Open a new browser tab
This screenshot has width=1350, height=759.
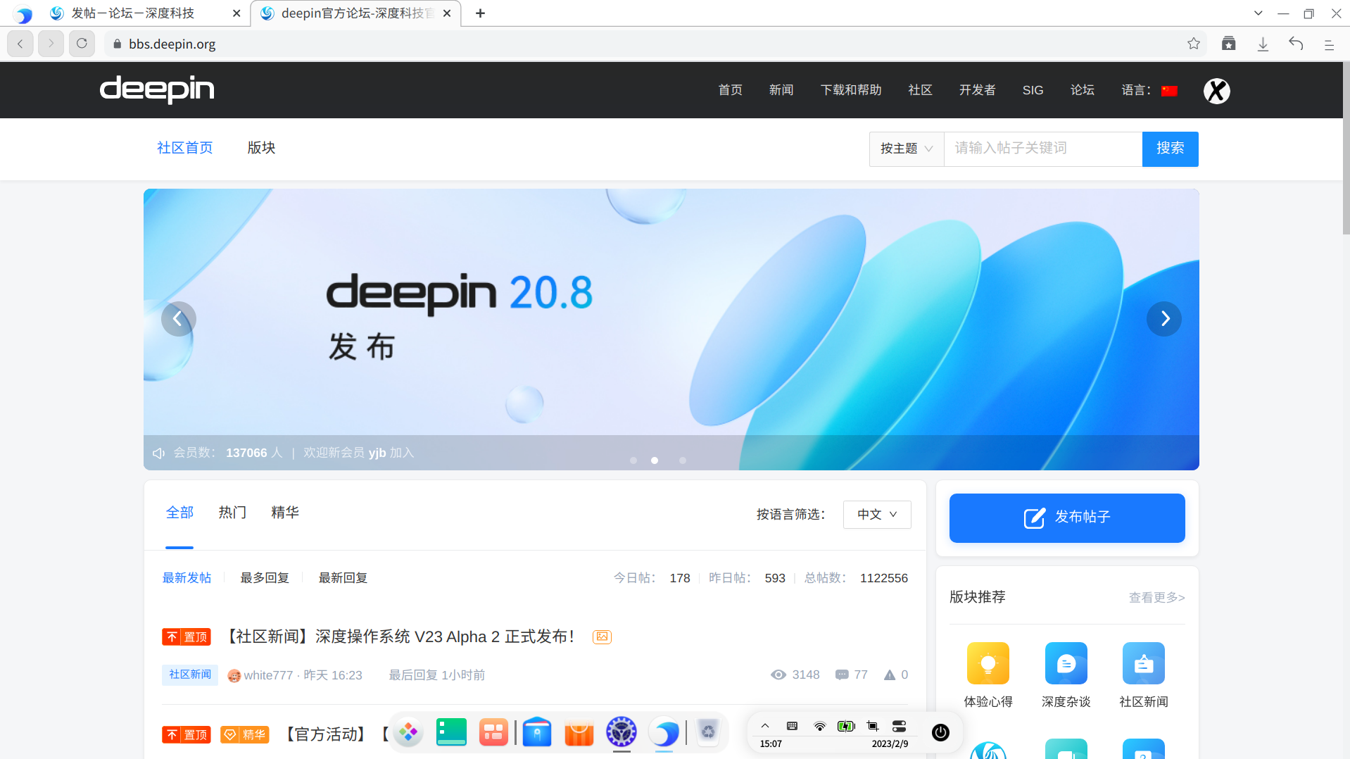480,13
